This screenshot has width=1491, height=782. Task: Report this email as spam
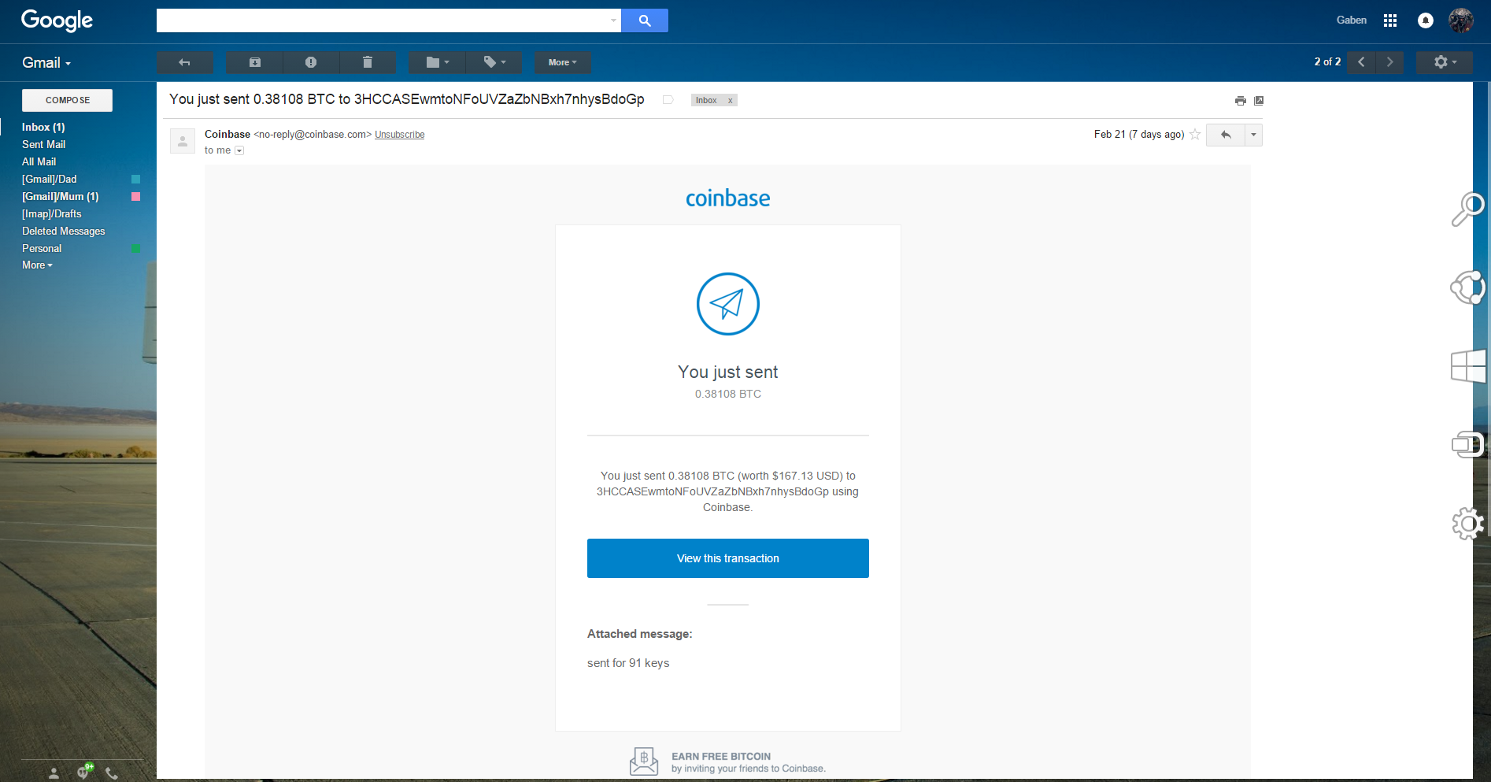(311, 62)
